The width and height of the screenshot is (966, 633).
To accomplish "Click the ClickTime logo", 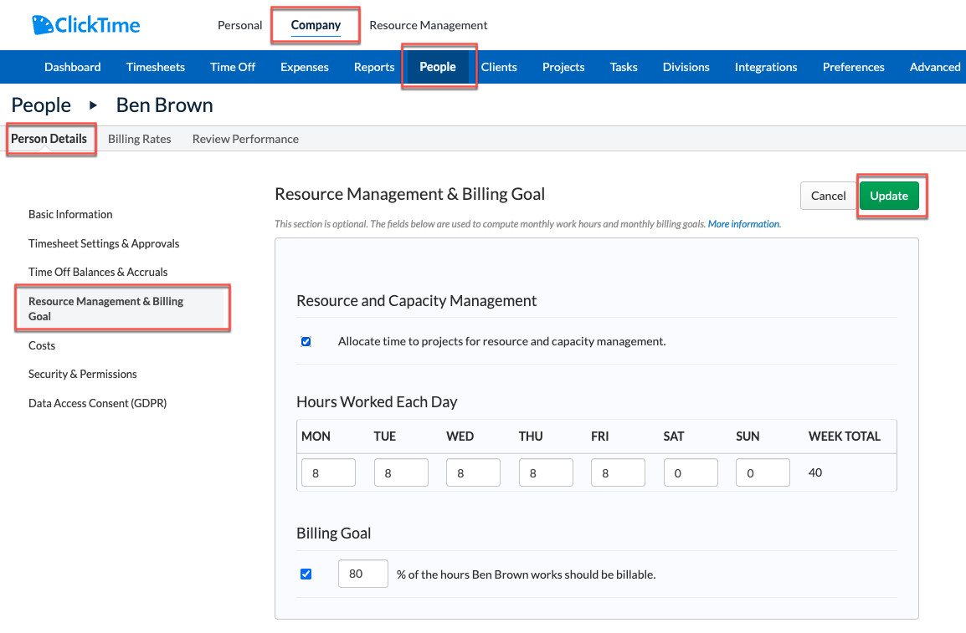I will 85,24.
